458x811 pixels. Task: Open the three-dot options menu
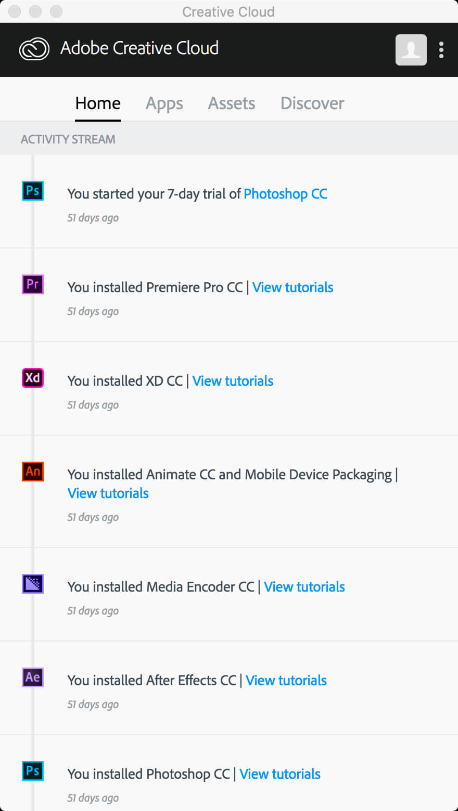coord(441,50)
